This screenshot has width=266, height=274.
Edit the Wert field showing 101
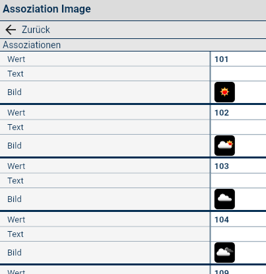pyautogui.click(x=238, y=59)
